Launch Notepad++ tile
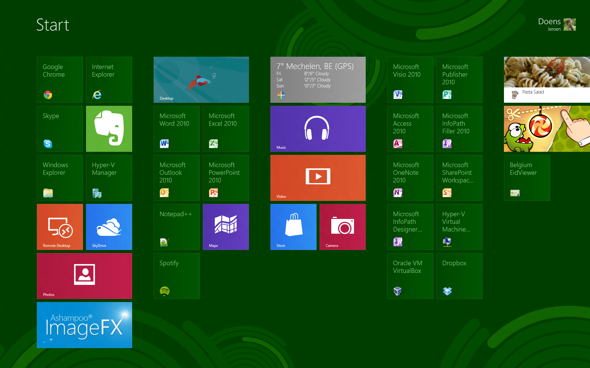 point(177,227)
